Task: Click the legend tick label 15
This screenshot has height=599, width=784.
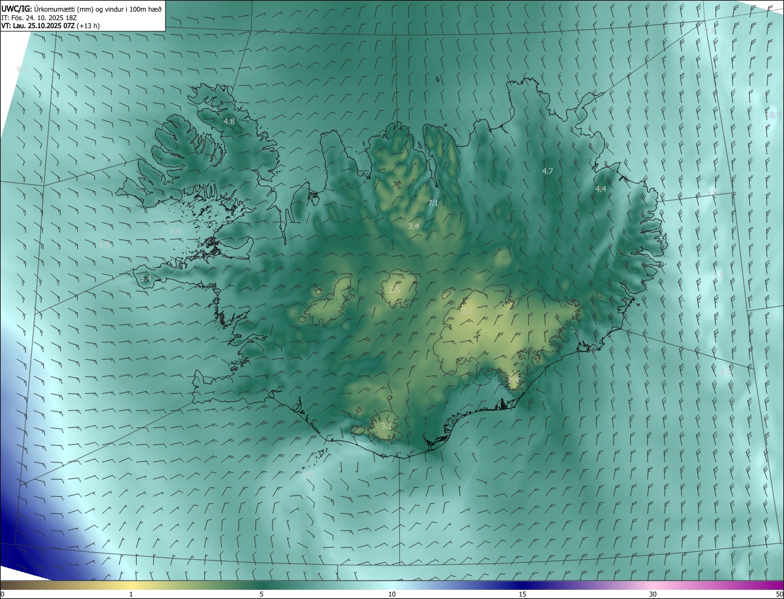Action: coord(522,595)
